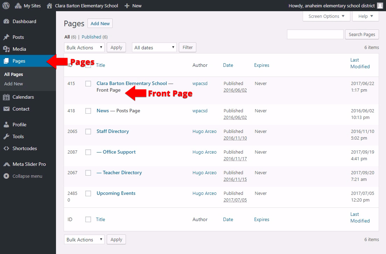Sort by the Expires column header

(x=262, y=65)
